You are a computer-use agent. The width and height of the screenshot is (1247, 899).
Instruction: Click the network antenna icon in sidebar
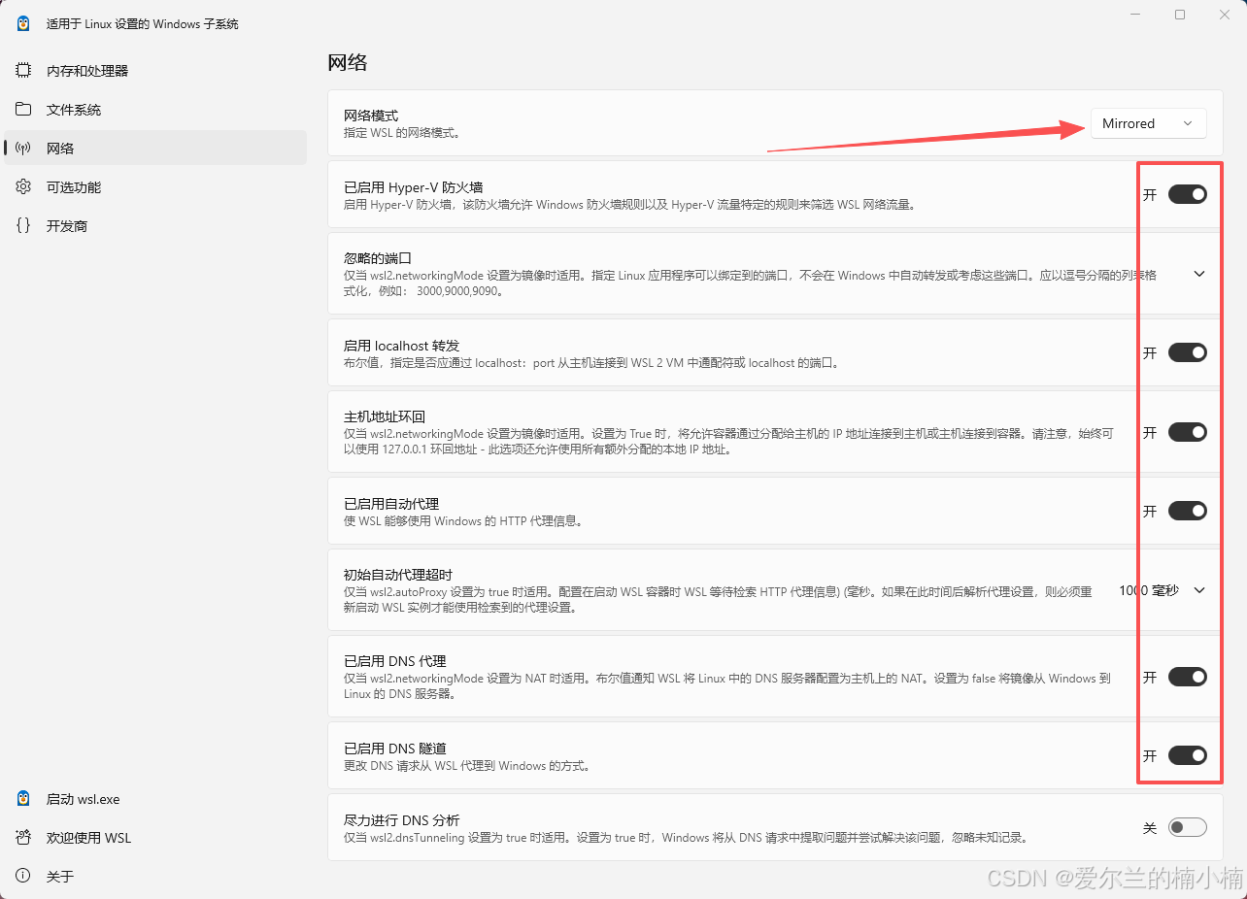(x=23, y=149)
